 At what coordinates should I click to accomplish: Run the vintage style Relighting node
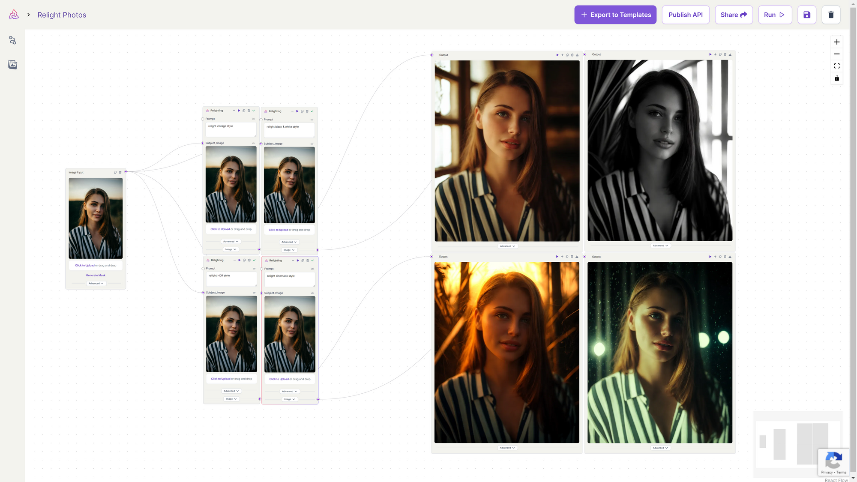[x=239, y=111]
